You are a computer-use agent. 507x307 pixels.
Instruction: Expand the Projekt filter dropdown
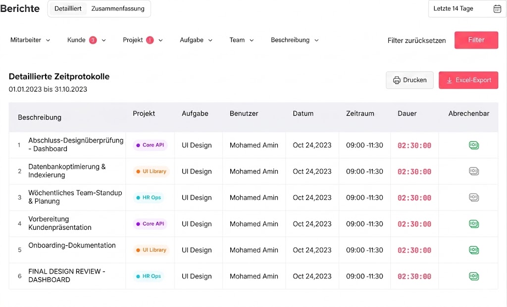(x=143, y=40)
